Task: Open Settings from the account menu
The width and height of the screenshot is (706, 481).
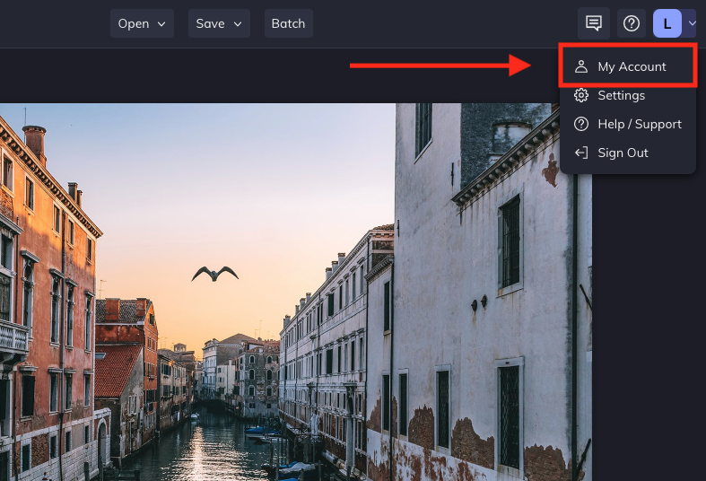Action: click(x=628, y=95)
